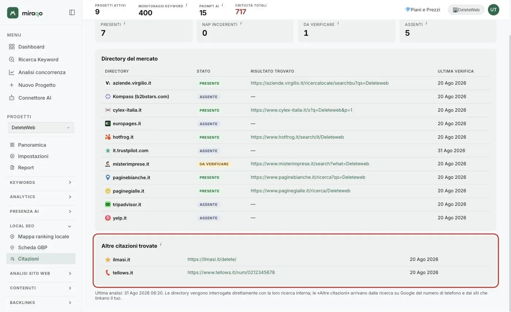Click the Dashboard grid icon
Viewport: 511px width, 312px height.
click(x=12, y=47)
